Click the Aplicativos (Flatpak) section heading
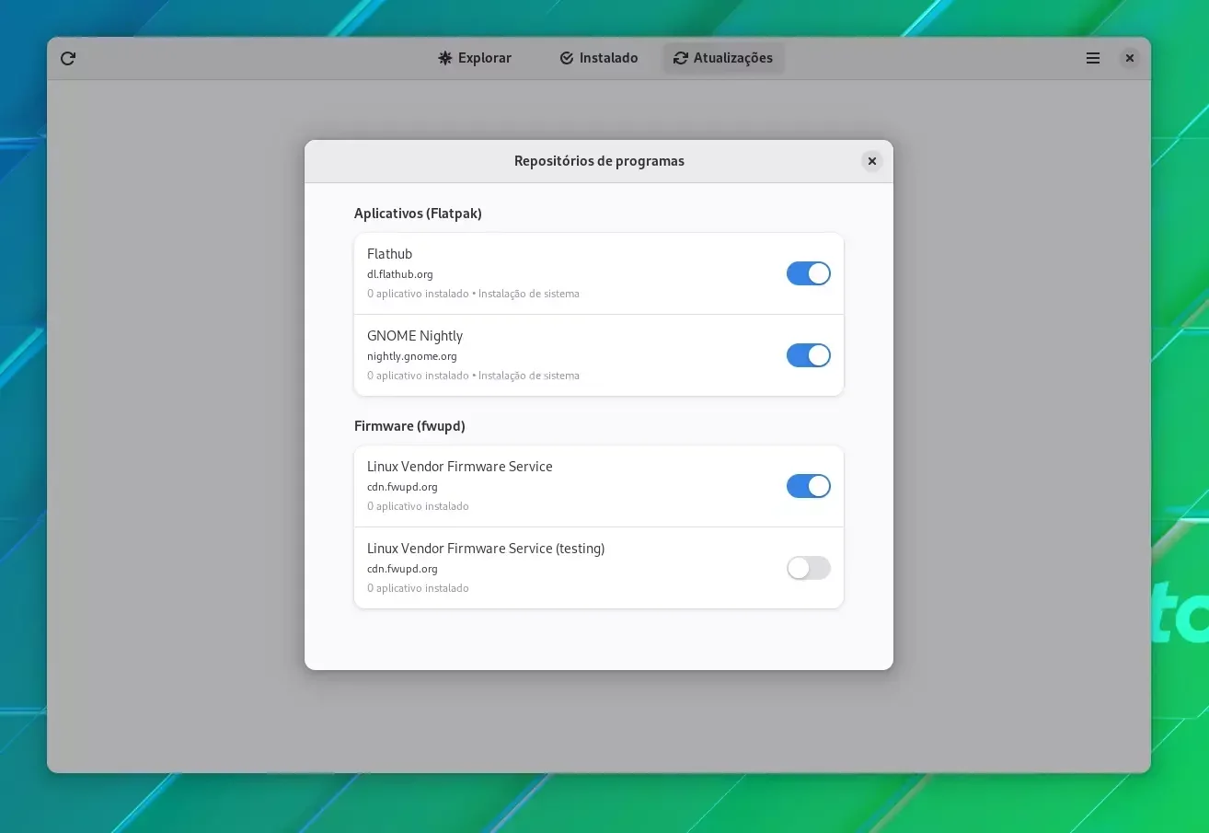The image size is (1209, 833). coord(418,214)
